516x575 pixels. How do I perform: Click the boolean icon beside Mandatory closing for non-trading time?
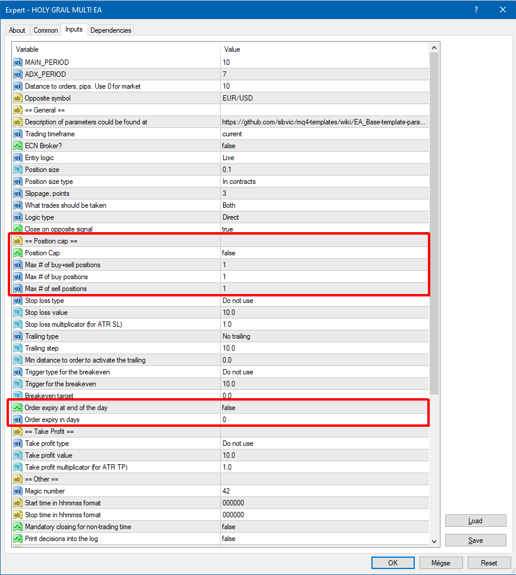[18, 527]
